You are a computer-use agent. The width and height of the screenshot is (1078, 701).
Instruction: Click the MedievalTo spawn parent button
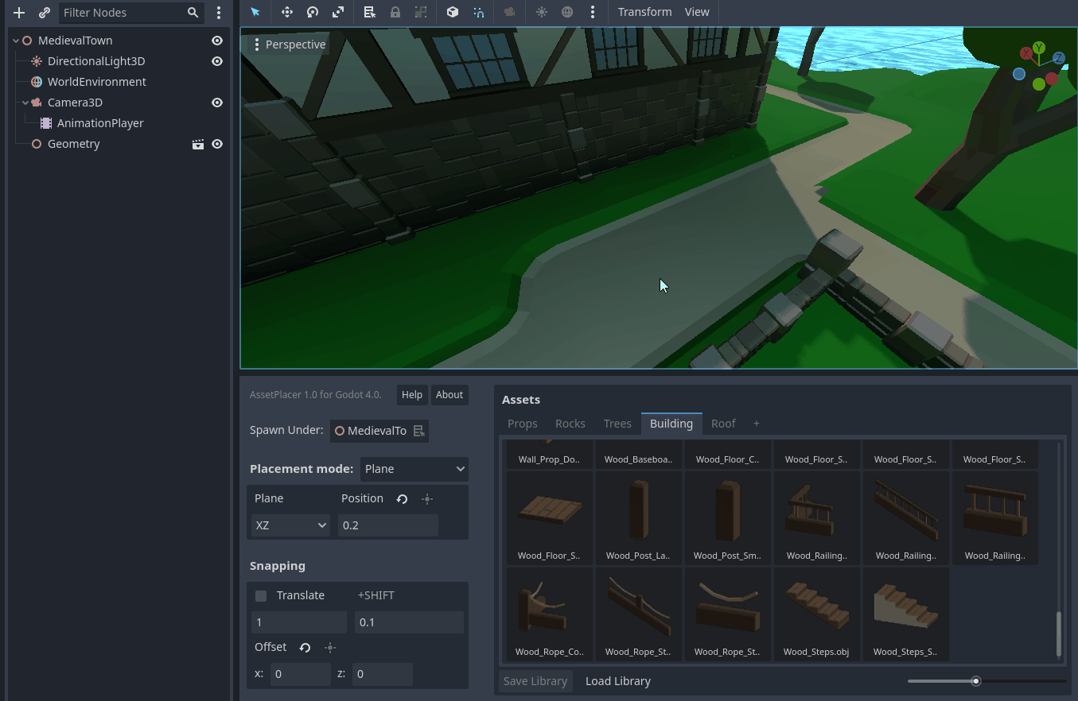379,431
